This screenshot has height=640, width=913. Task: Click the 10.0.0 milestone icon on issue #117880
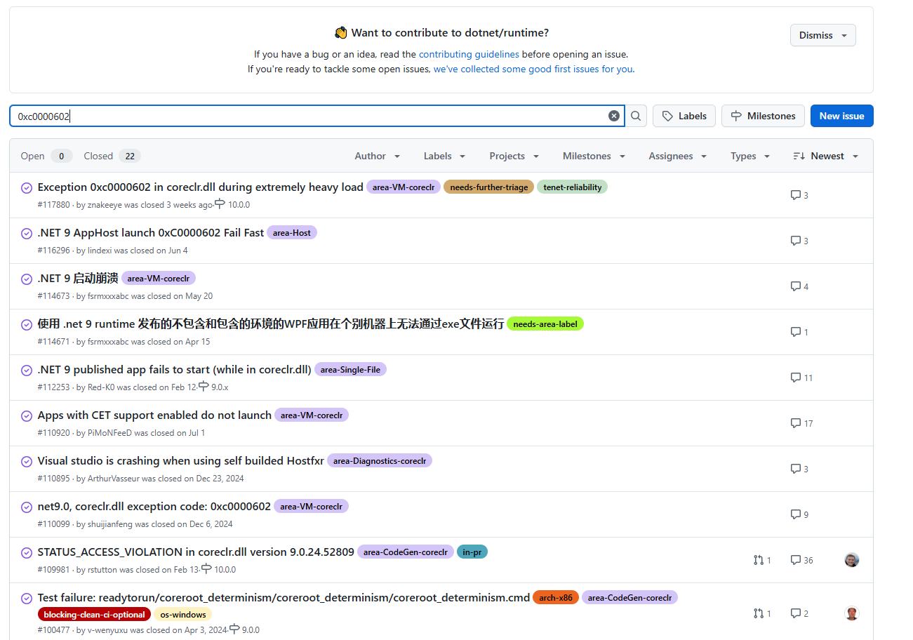coord(220,204)
